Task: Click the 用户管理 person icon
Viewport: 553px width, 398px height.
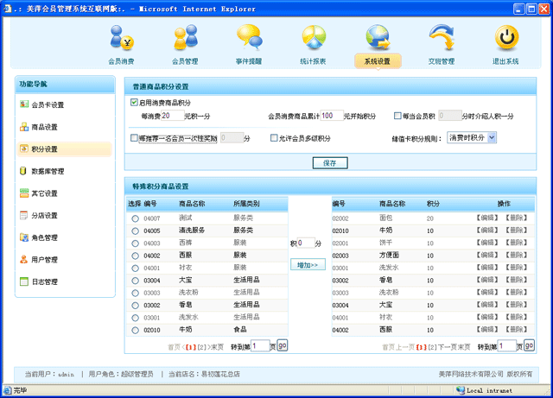Action: 23,260
